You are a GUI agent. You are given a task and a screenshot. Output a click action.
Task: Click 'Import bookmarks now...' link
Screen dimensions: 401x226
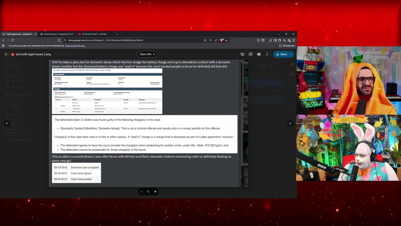tap(75, 46)
